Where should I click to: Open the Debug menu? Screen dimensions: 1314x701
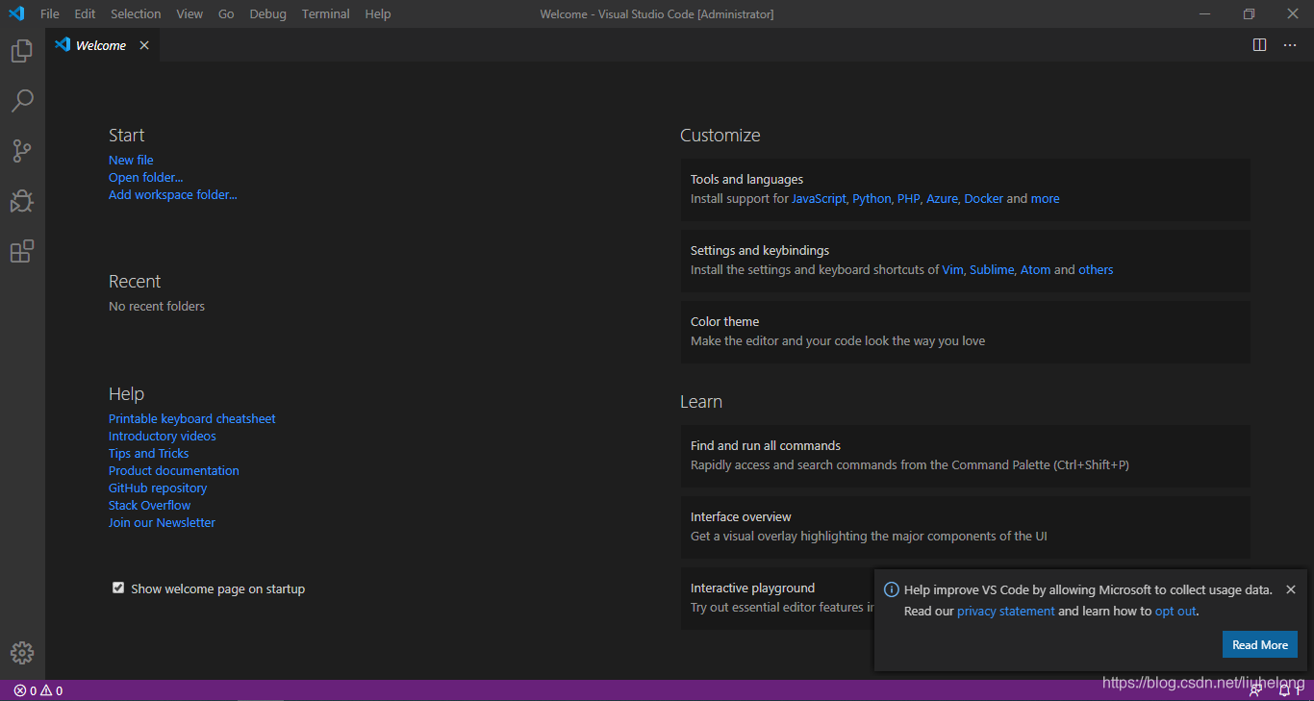coord(267,13)
